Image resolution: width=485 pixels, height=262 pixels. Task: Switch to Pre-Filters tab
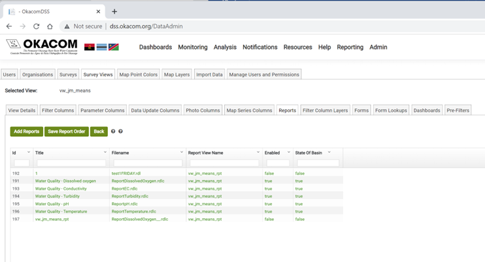pos(458,110)
